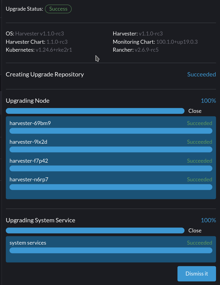Collapse the Upgrading Node section via Close
The image size is (220, 285).
195,111
